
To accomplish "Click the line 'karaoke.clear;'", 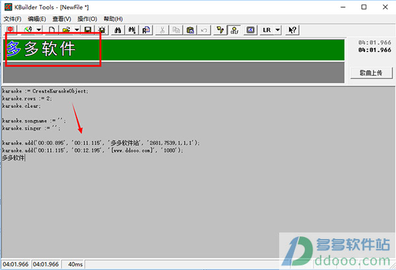I will [x=22, y=106].
